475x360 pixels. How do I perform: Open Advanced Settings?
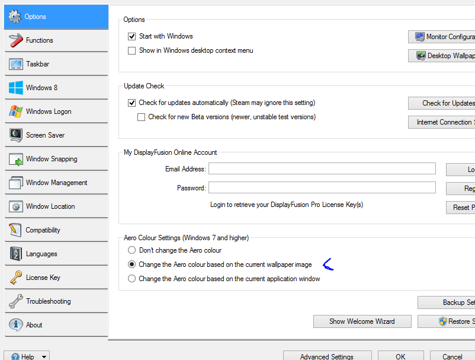326,356
